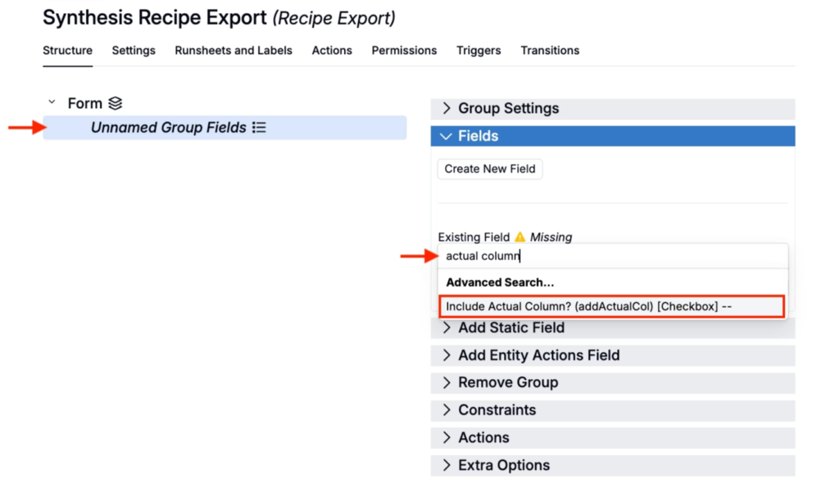Switch to the Triggers tab
Image resolution: width=839 pixels, height=497 pixels.
click(478, 50)
